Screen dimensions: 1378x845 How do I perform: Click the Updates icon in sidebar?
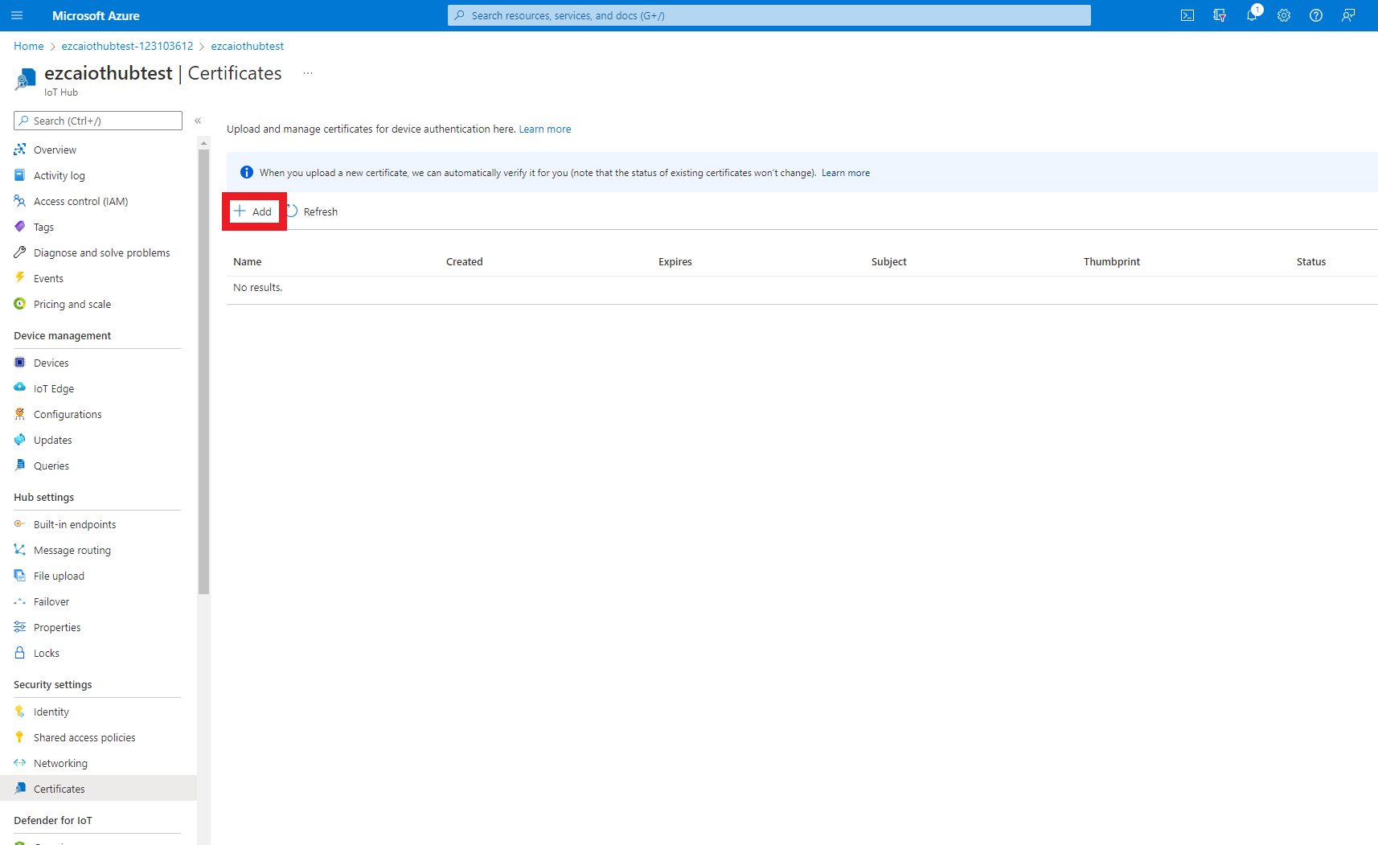20,440
